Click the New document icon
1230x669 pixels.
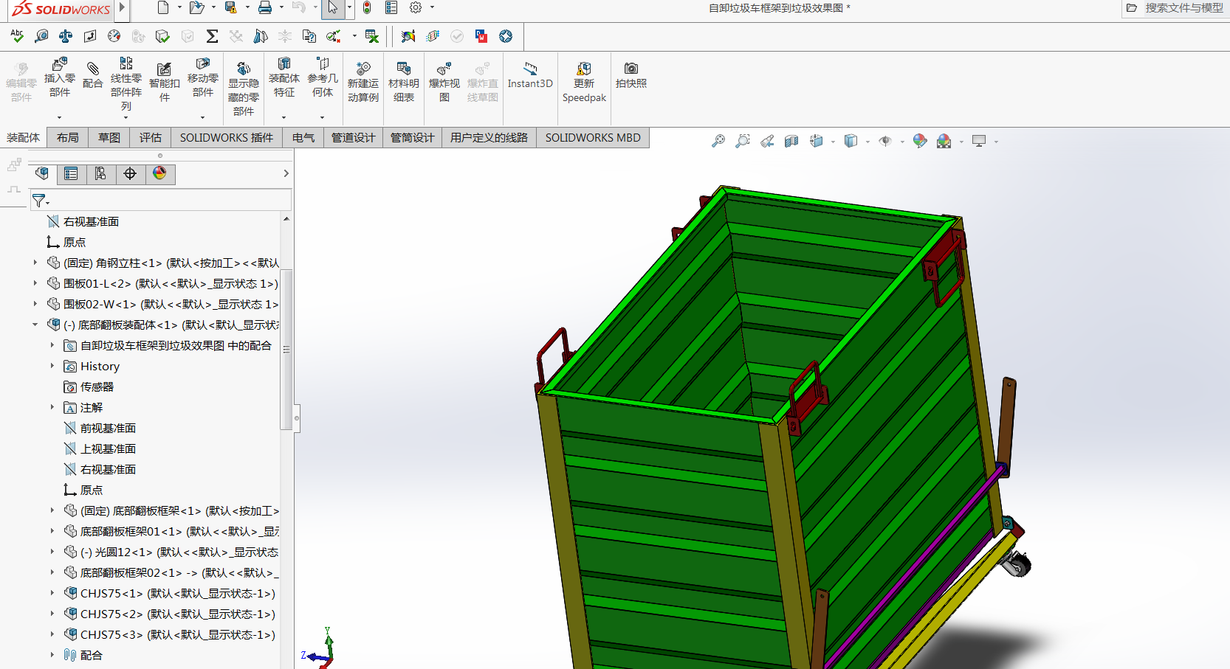[163, 8]
